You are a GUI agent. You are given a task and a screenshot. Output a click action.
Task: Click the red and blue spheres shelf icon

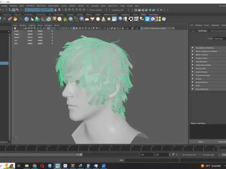[x=10, y=19]
